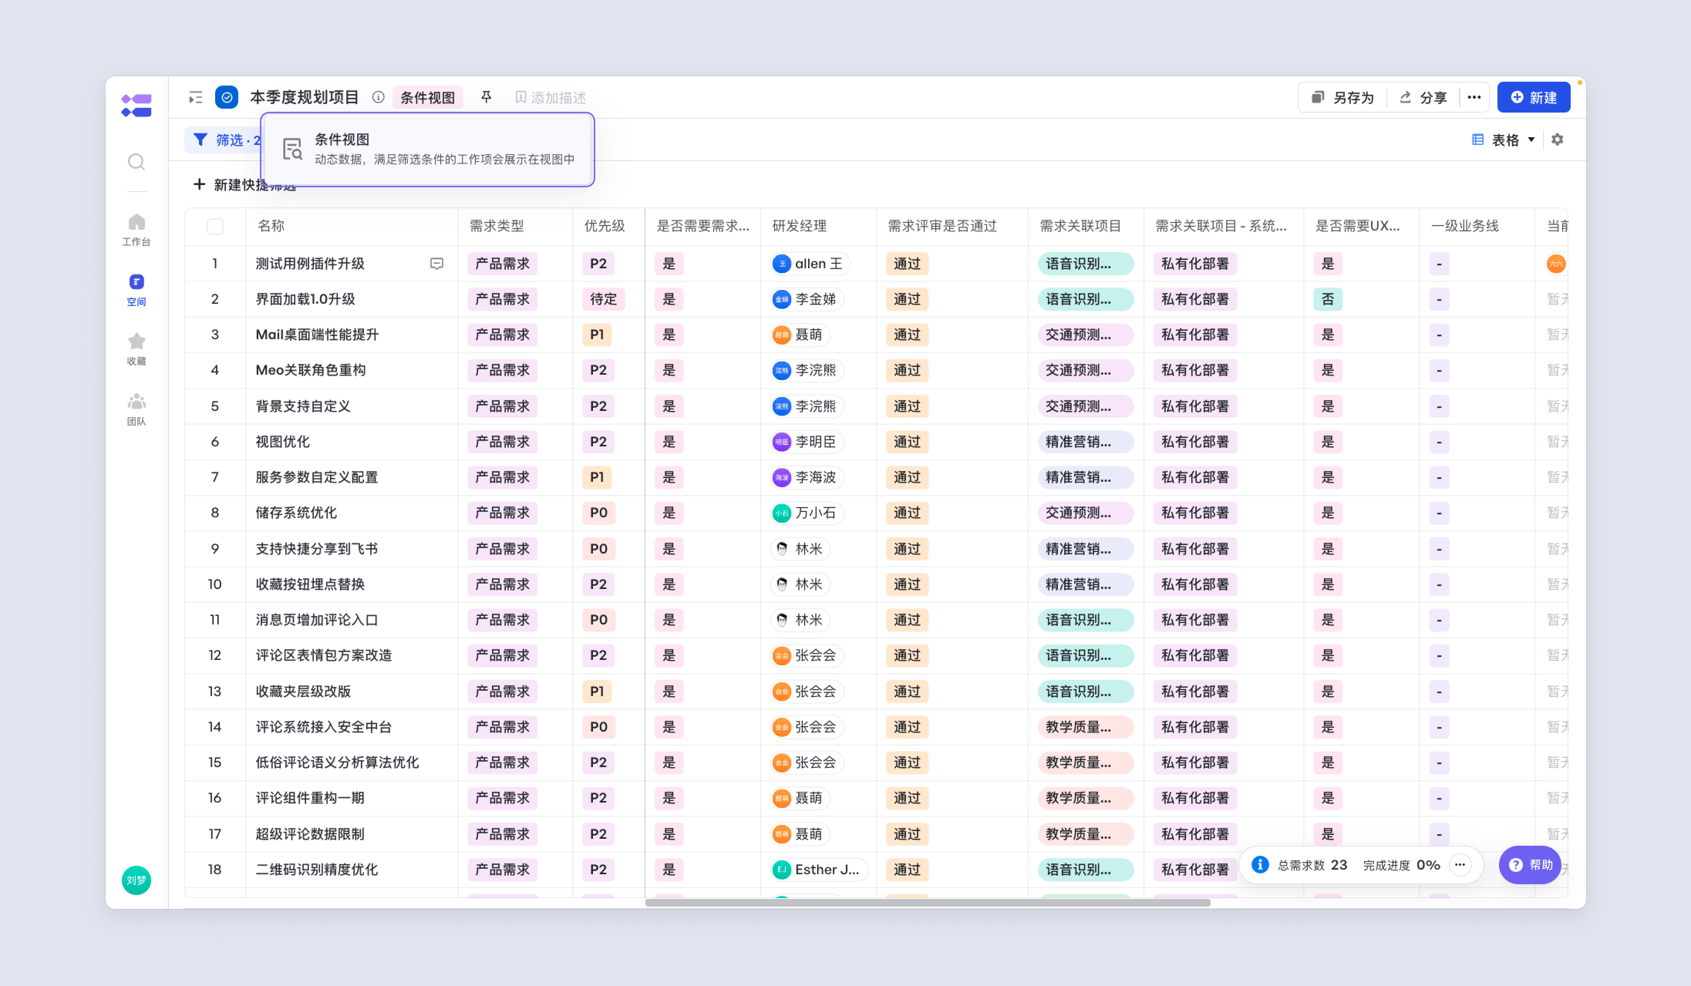
Task: Go to 工作台 workbench
Action: (x=136, y=229)
